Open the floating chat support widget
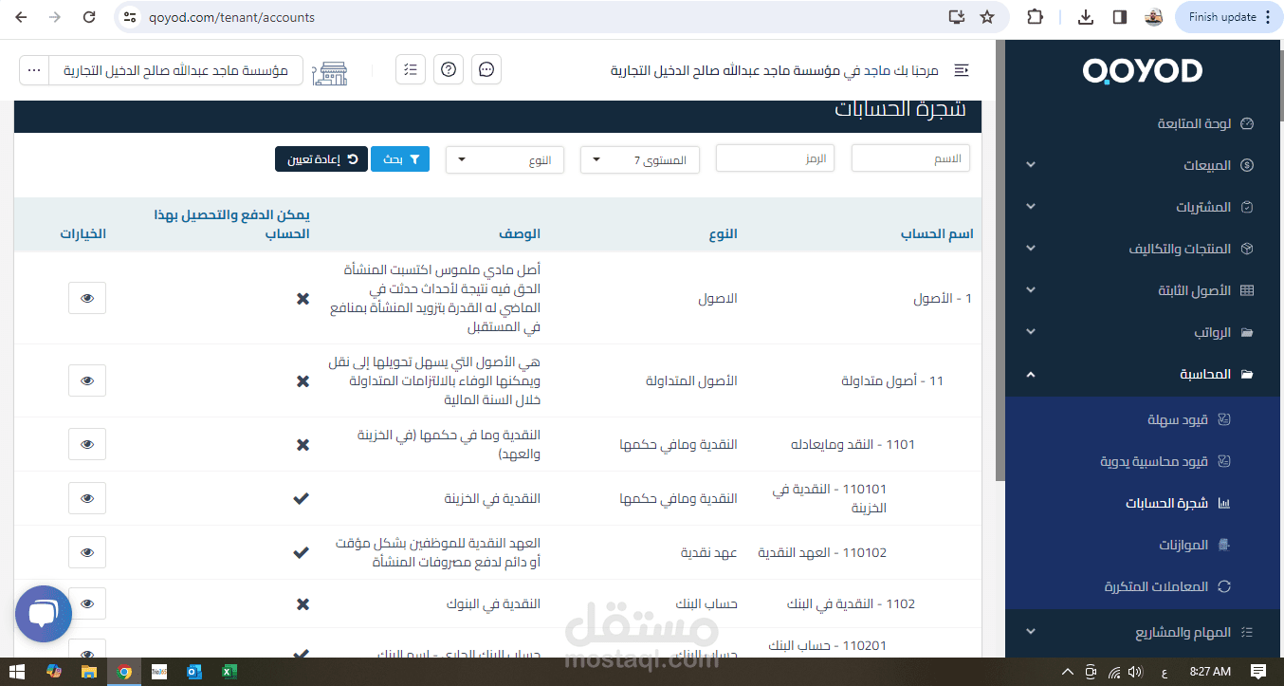Viewport: 1284px width, 686px height. click(44, 614)
